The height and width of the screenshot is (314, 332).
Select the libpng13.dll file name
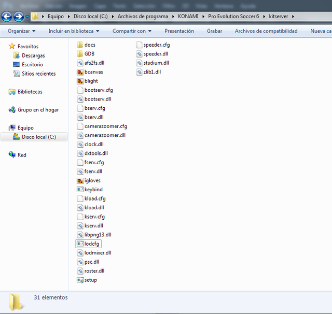(98, 235)
